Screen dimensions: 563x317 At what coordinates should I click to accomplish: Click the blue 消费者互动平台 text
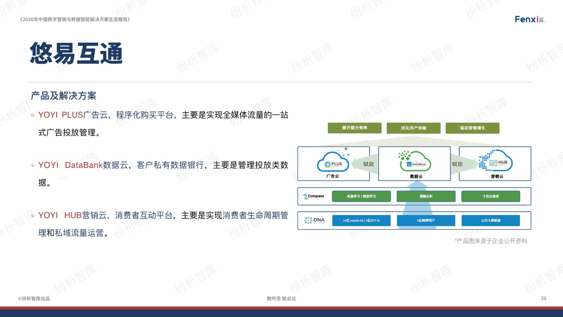[x=144, y=215]
